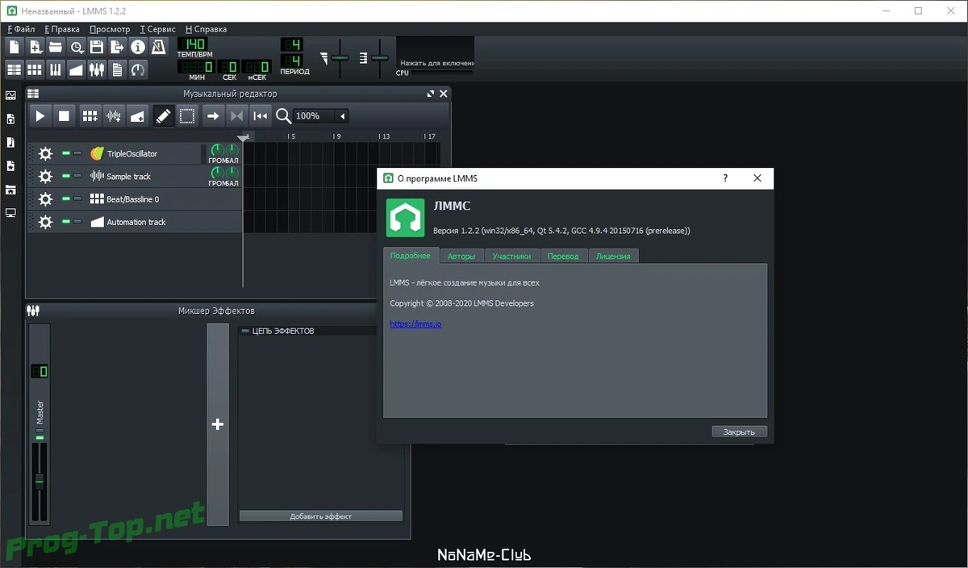
Task: Click the TripleOscillator instrument button
Action: tap(144, 153)
